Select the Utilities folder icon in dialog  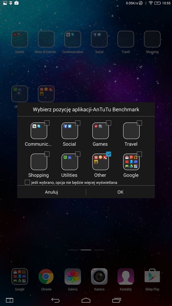[x=70, y=162]
